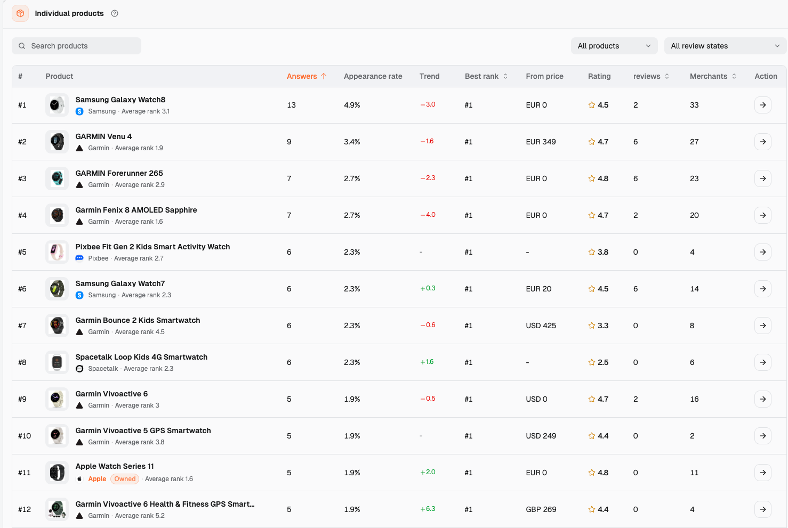Open the Samsung Galaxy Watch8 product name
788x528 pixels.
120,100
